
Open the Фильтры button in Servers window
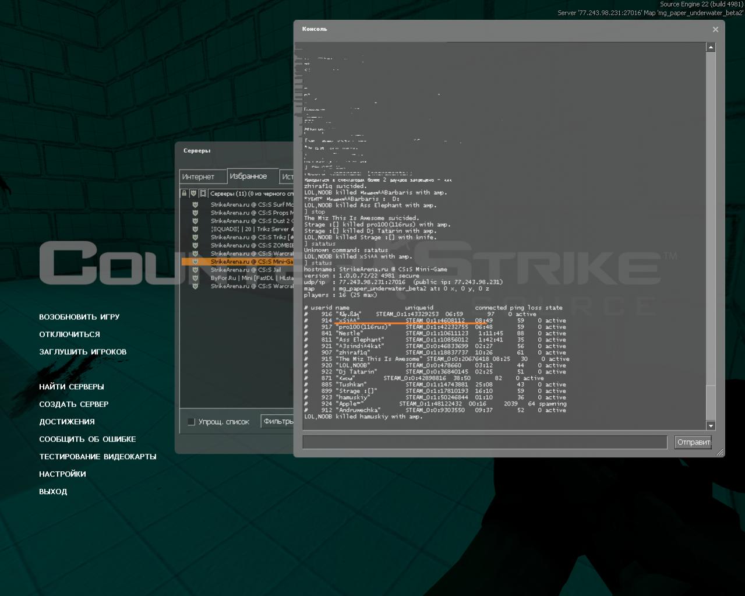[x=278, y=422]
